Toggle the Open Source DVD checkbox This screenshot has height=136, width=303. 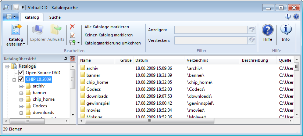pos(21,73)
